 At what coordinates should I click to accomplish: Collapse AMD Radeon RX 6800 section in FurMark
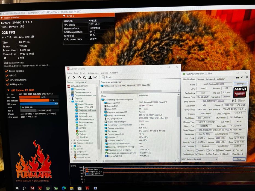click(8, 90)
